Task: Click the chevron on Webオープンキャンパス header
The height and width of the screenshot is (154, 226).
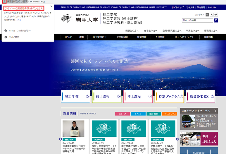Action: (215, 111)
